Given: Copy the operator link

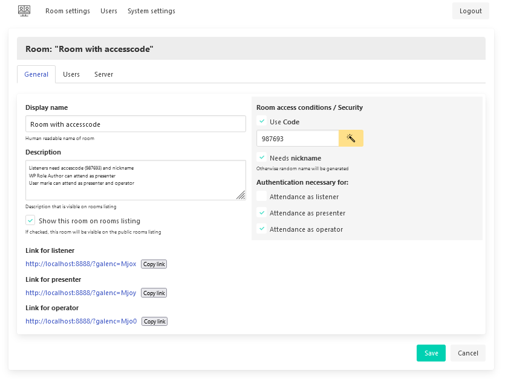Looking at the screenshot, I should [154, 322].
